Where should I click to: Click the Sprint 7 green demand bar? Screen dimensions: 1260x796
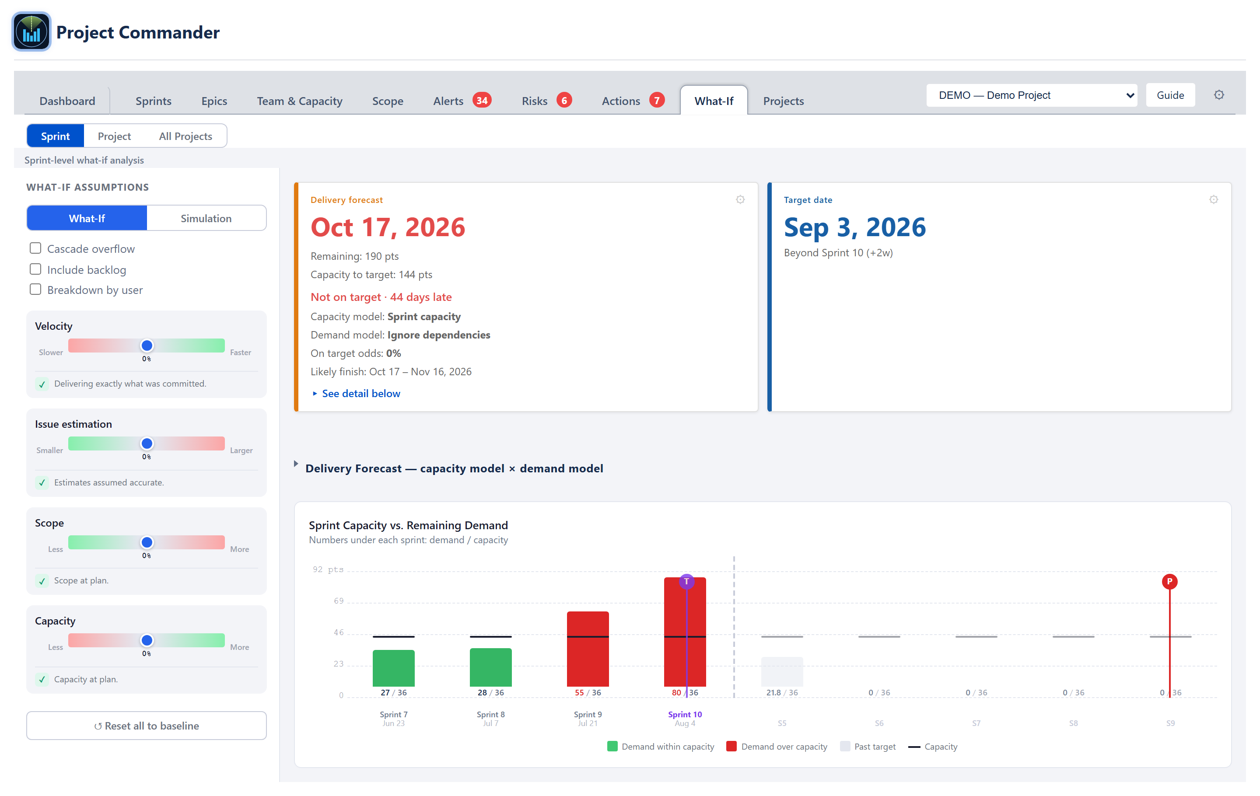(x=393, y=668)
